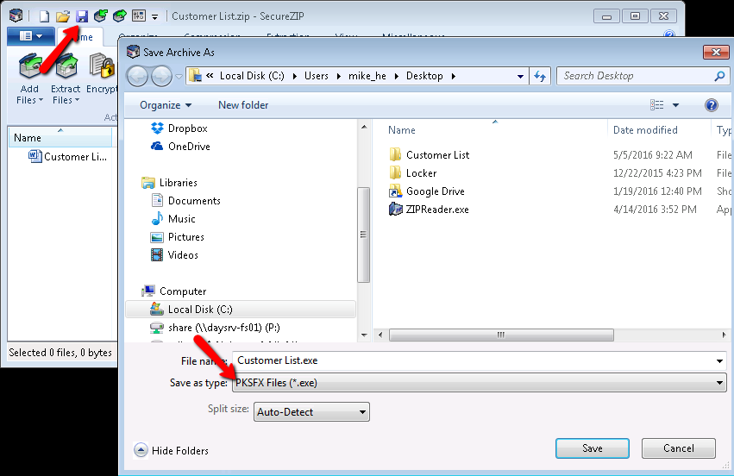Viewport: 734px width, 476px height.
Task: Open the ZIPReader.exe file entry
Action: pos(437,210)
